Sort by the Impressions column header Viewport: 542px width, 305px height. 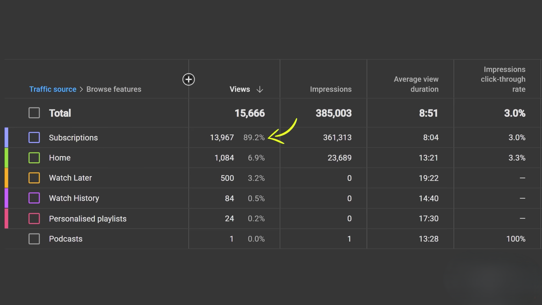click(331, 89)
